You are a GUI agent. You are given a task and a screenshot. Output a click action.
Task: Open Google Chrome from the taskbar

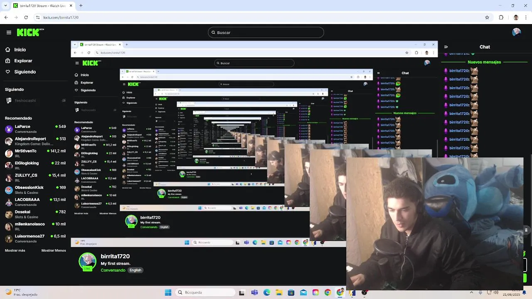[328, 292]
